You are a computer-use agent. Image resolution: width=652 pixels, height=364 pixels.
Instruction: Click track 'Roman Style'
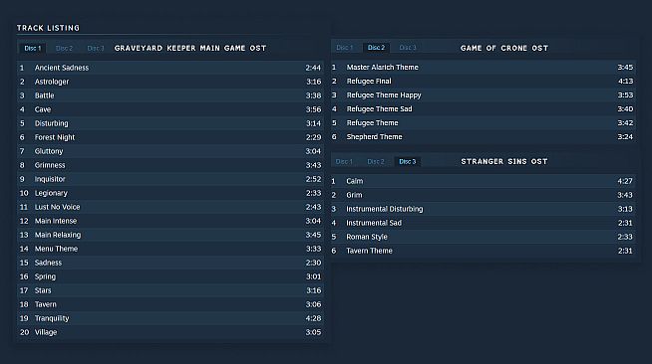[x=484, y=237]
